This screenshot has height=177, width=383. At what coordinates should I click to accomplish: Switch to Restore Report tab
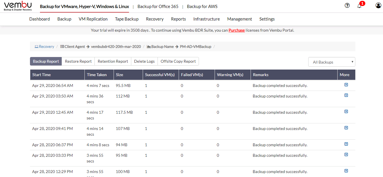pyautogui.click(x=78, y=61)
